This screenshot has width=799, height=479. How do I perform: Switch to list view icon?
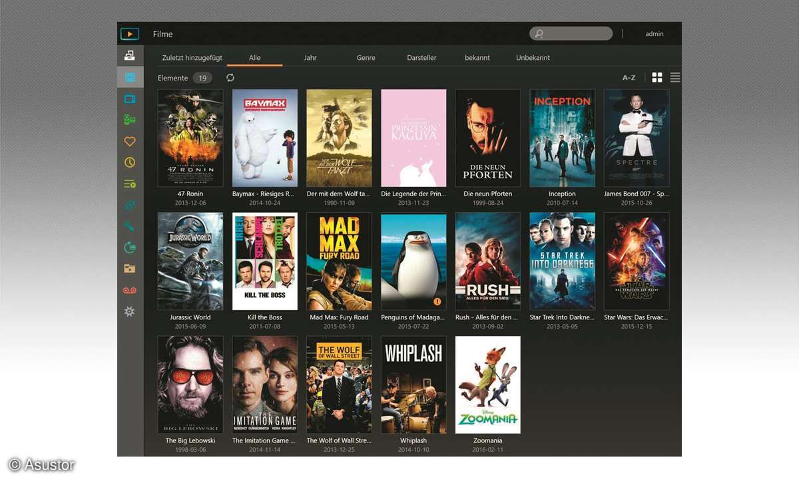(x=675, y=78)
